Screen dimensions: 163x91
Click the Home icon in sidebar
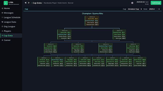click(2, 8)
